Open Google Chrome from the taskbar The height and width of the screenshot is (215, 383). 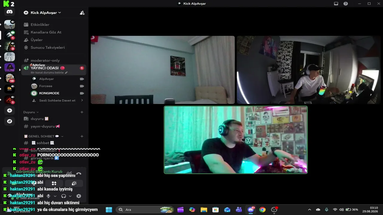pos(262,210)
